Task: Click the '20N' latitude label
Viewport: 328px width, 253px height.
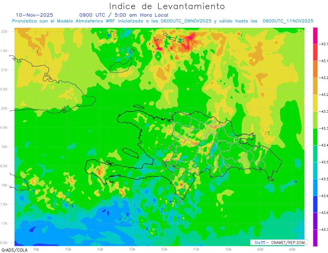Action: click(x=5, y=108)
